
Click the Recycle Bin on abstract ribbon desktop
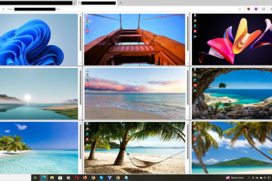[x=194, y=15]
